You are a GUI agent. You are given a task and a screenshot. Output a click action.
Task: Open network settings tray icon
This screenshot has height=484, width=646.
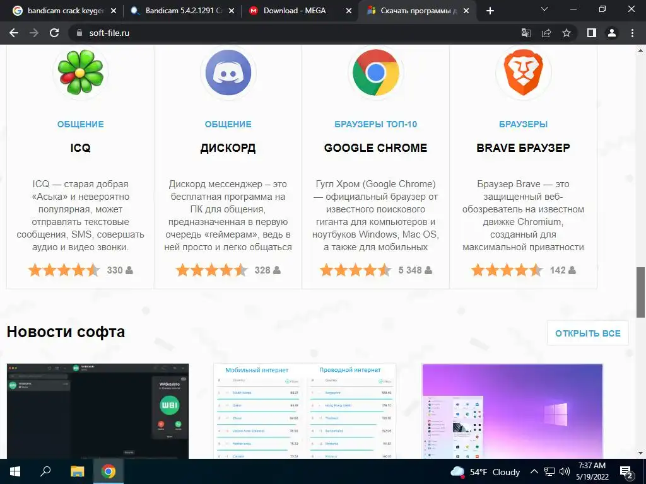pos(549,471)
